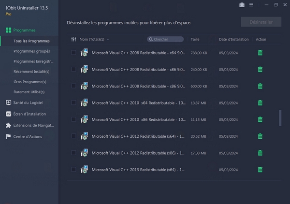This screenshot has height=204, width=290.
Task: Click the Santé du Logiciel icon
Action: [9, 102]
